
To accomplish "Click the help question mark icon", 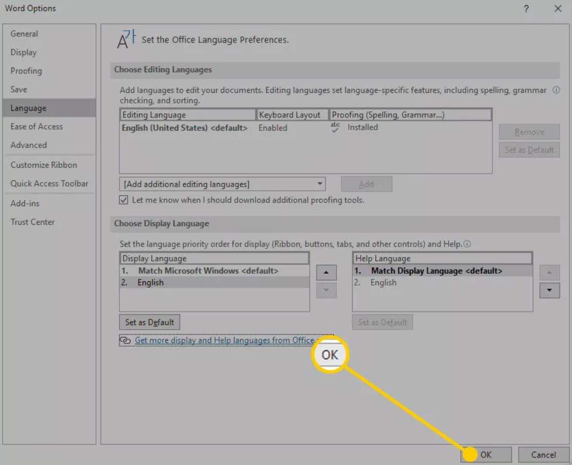I will click(x=526, y=9).
